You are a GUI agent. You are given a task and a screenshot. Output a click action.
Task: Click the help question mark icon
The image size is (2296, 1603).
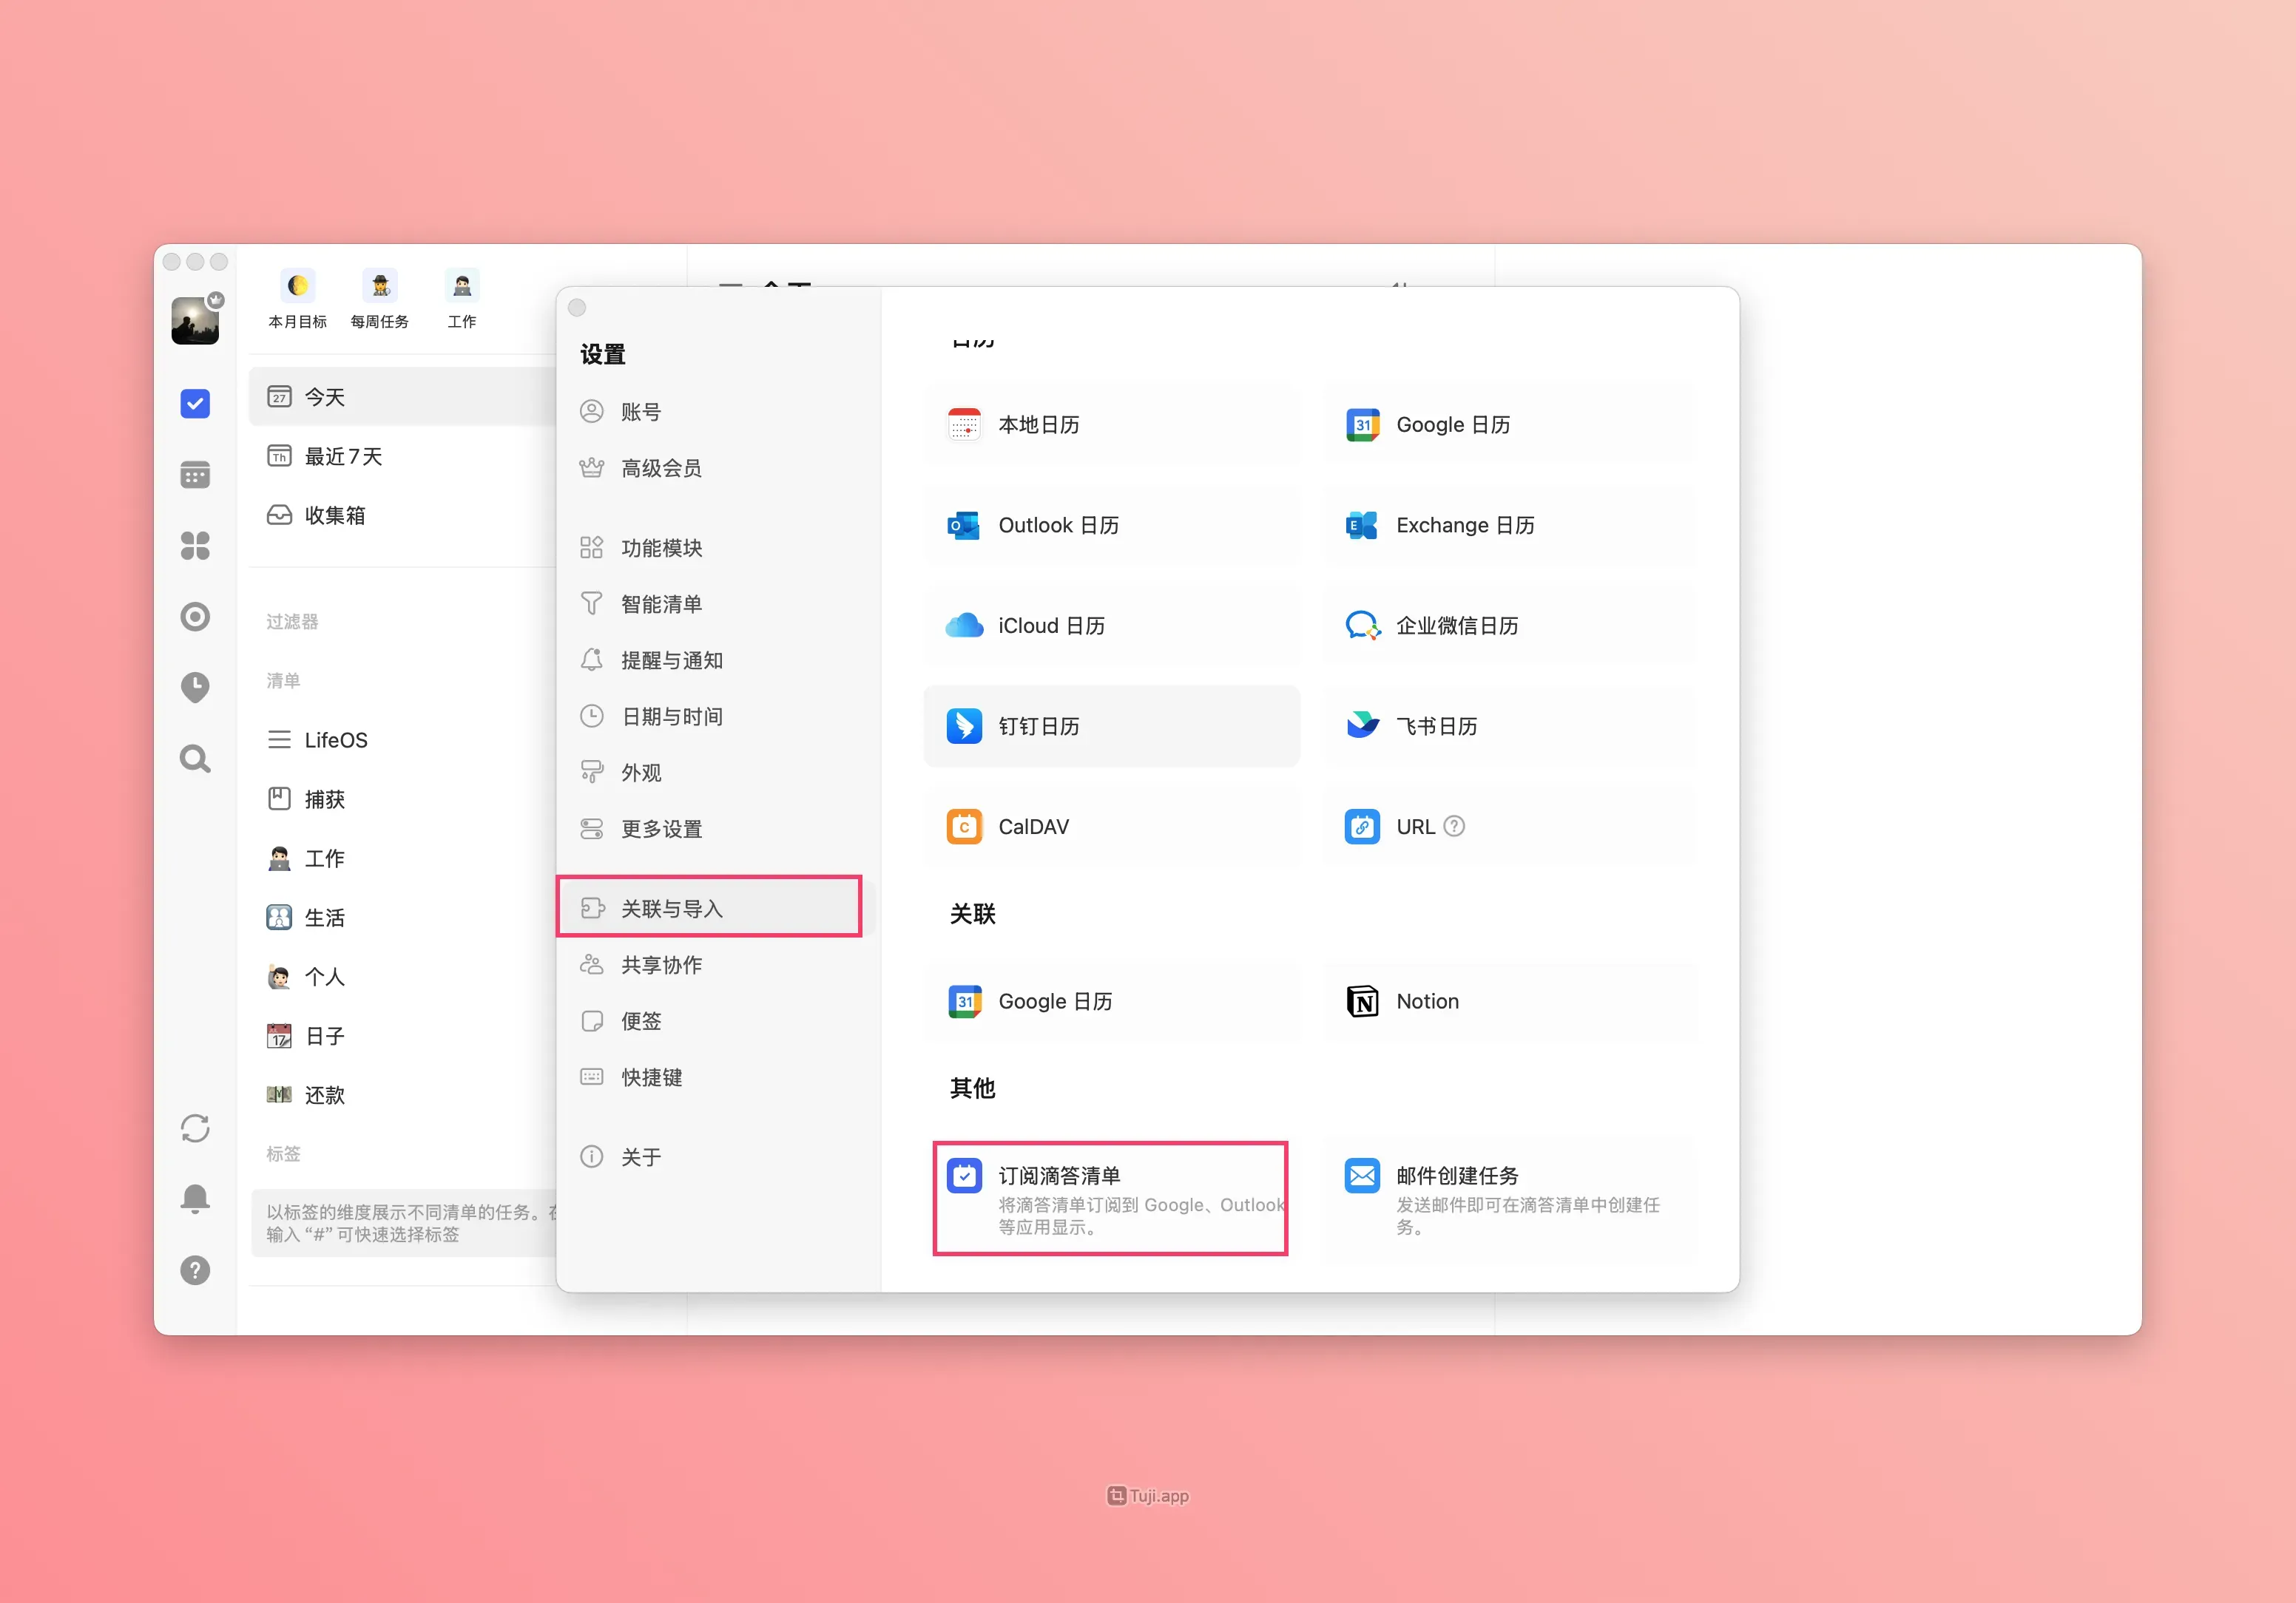pos(195,1270)
